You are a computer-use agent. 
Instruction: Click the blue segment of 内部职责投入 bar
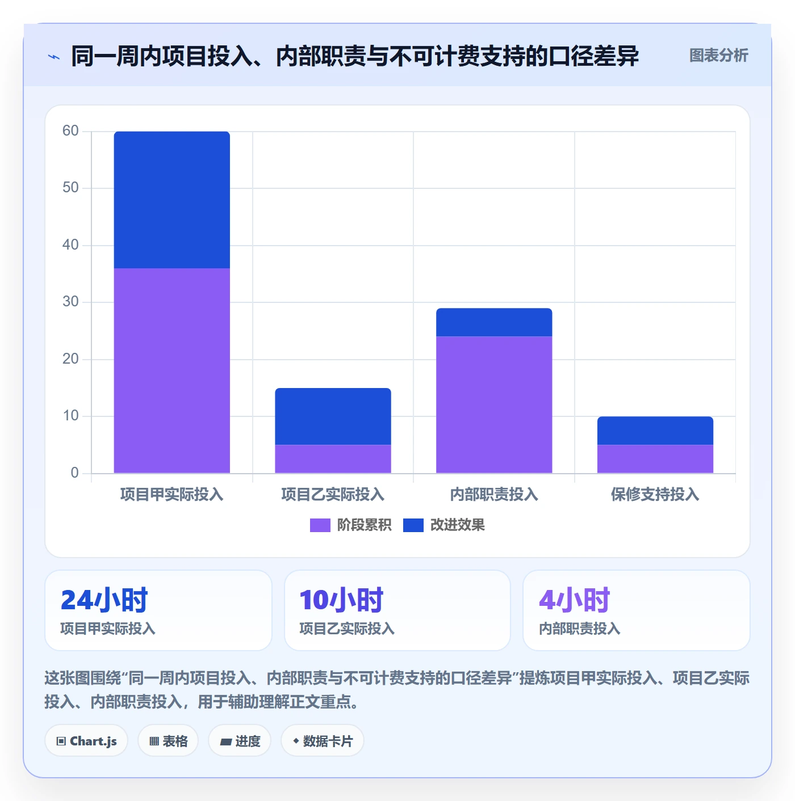pos(494,322)
